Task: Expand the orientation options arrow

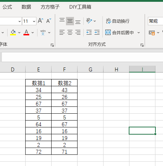Action: click(95, 21)
